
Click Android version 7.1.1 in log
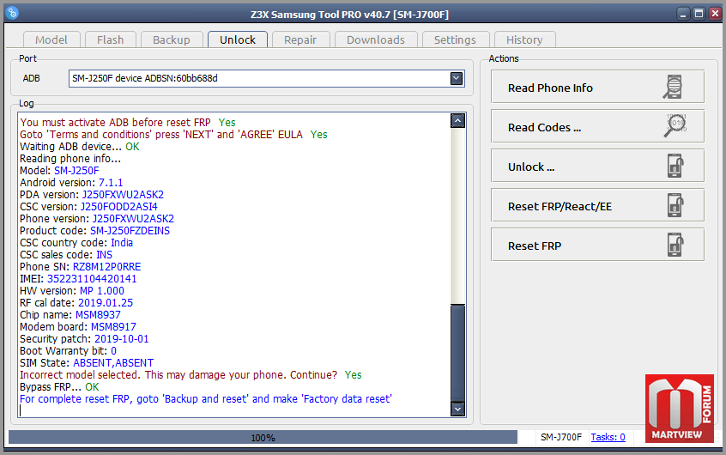click(x=111, y=183)
